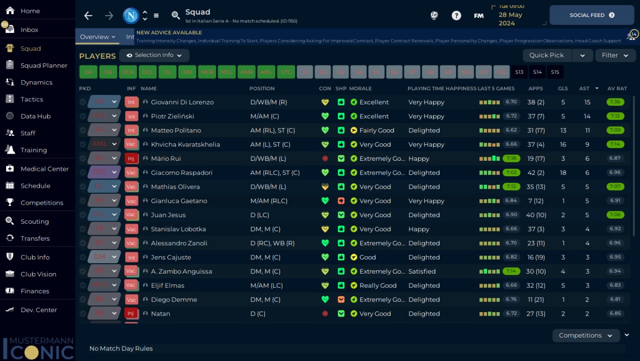The height and width of the screenshot is (361, 640).
Task: Open notifications bell with 14 badge
Action: click(632, 35)
